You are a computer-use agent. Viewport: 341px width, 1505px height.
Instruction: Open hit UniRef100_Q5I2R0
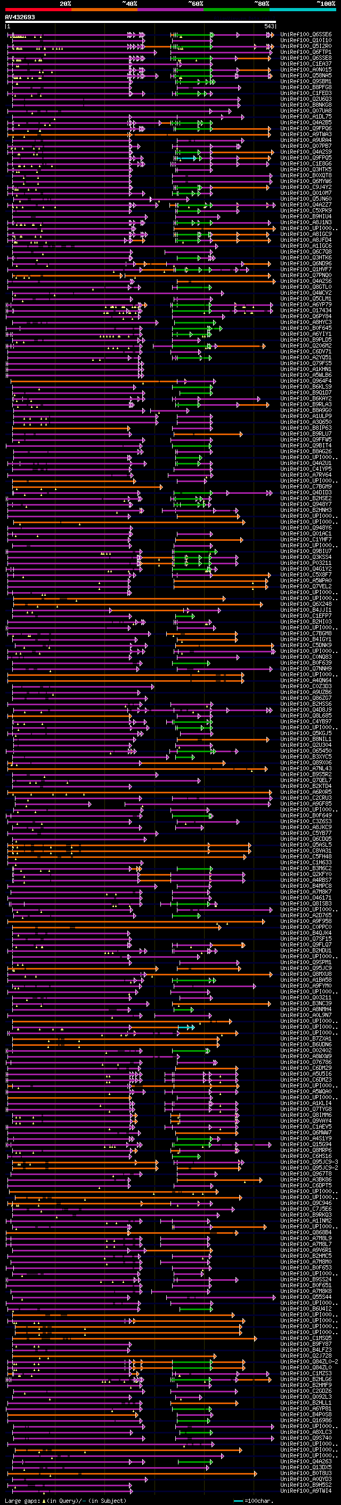[x=306, y=46]
